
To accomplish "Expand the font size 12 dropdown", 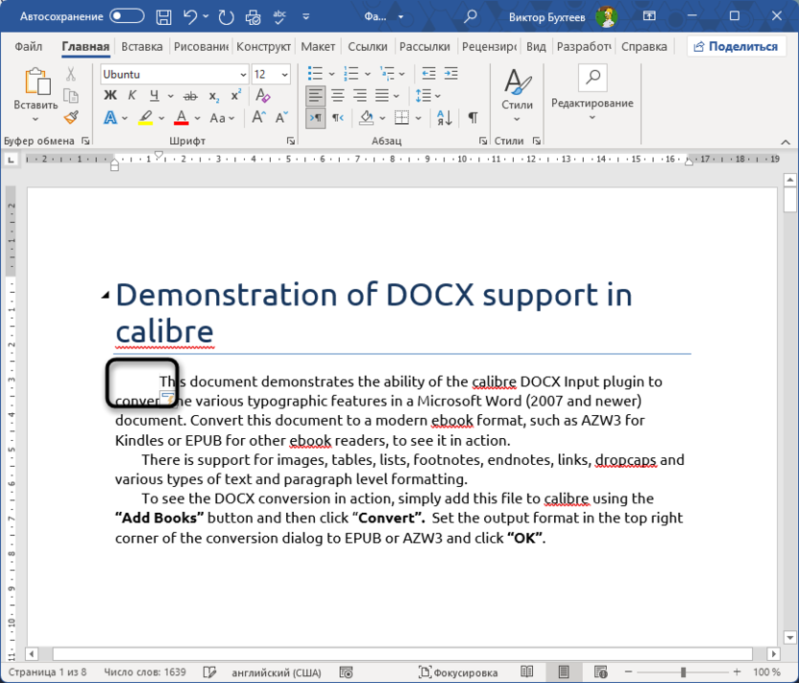I will click(284, 74).
